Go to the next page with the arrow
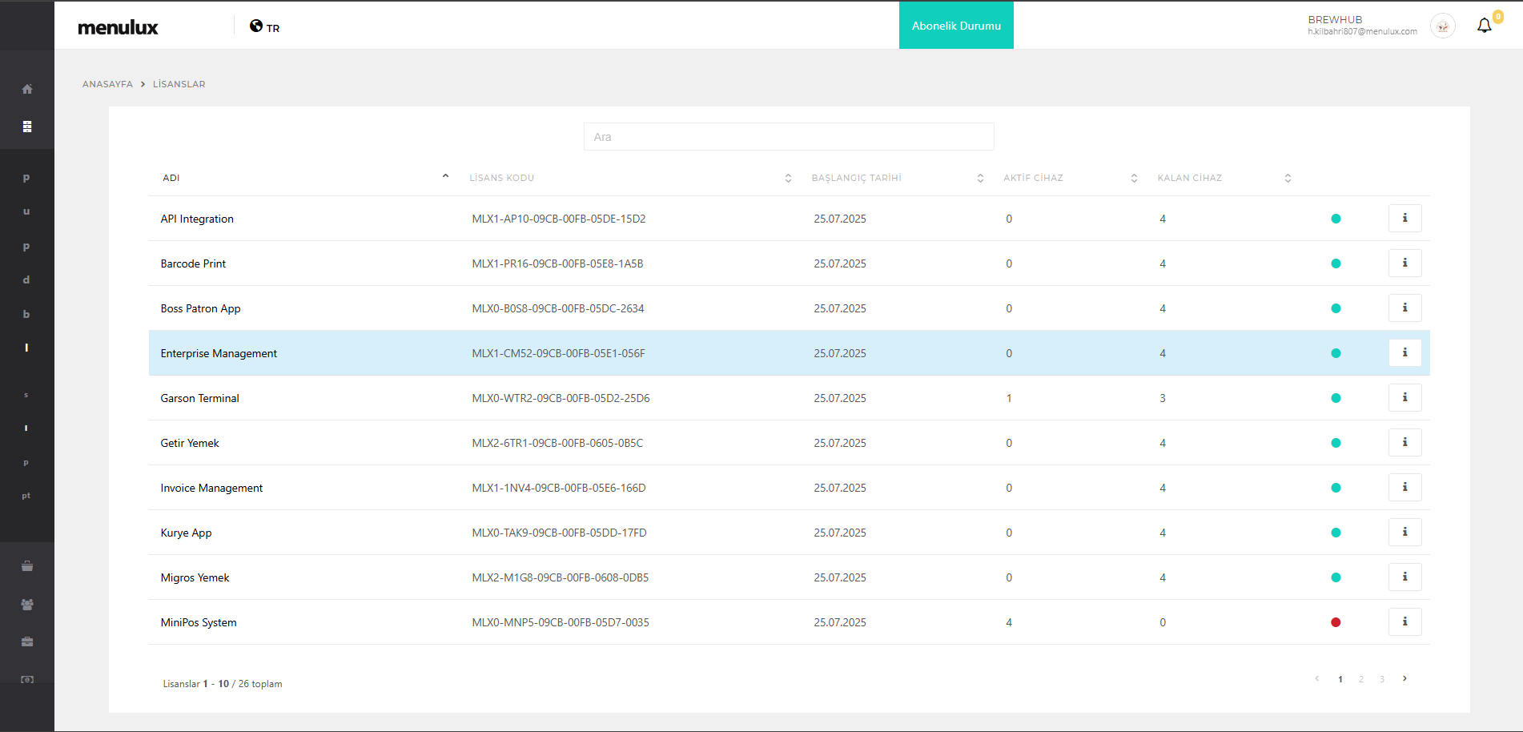The image size is (1523, 732). tap(1404, 678)
